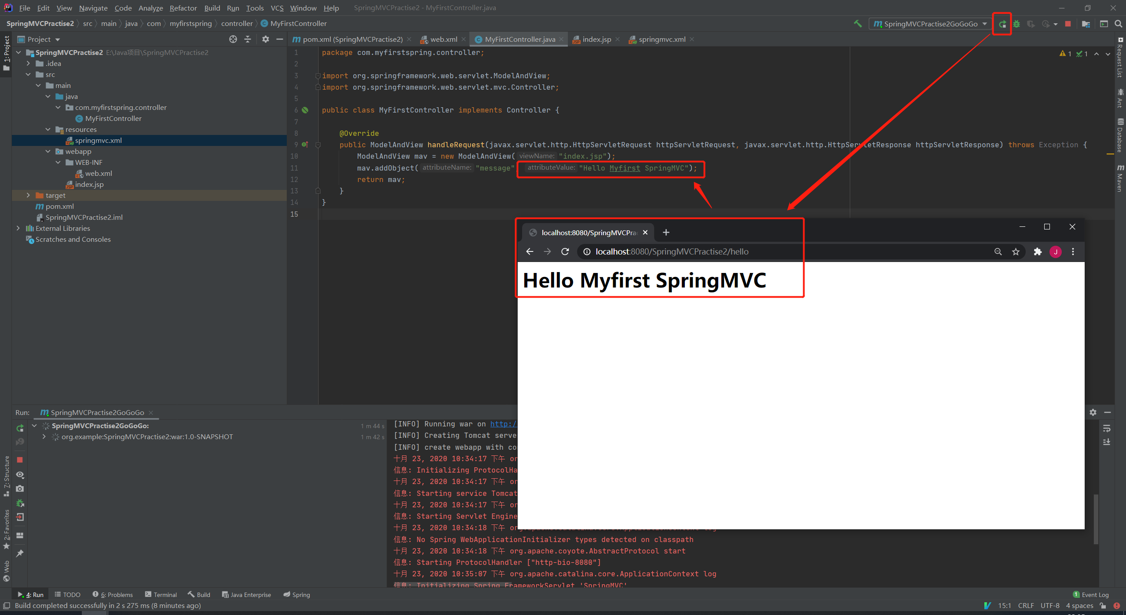The width and height of the screenshot is (1126, 615).
Task: Expand the target folder
Action: [28, 195]
